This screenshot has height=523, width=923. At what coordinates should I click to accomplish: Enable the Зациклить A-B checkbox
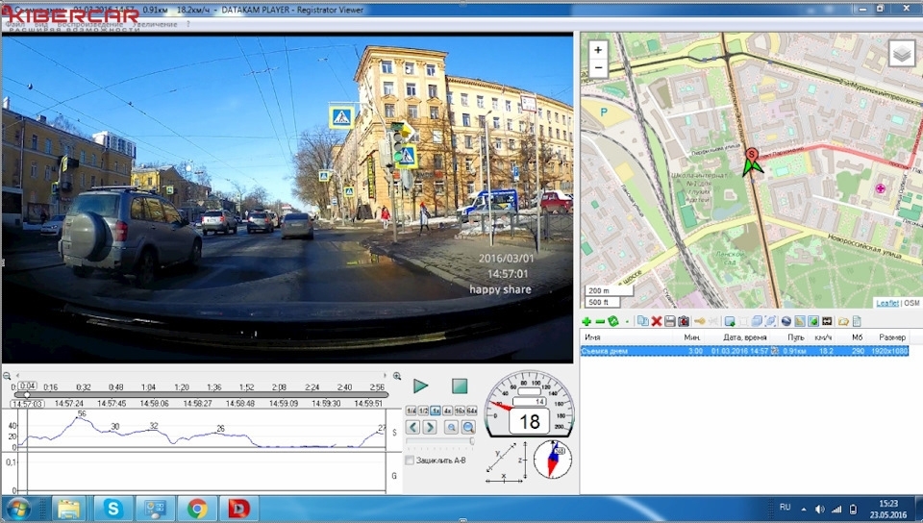410,461
